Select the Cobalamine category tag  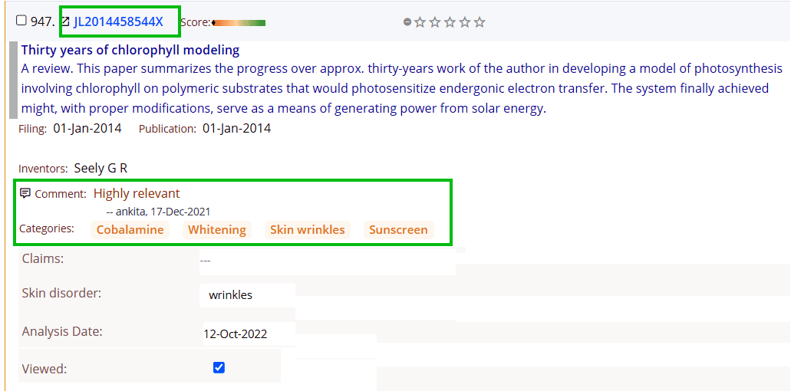pos(130,230)
